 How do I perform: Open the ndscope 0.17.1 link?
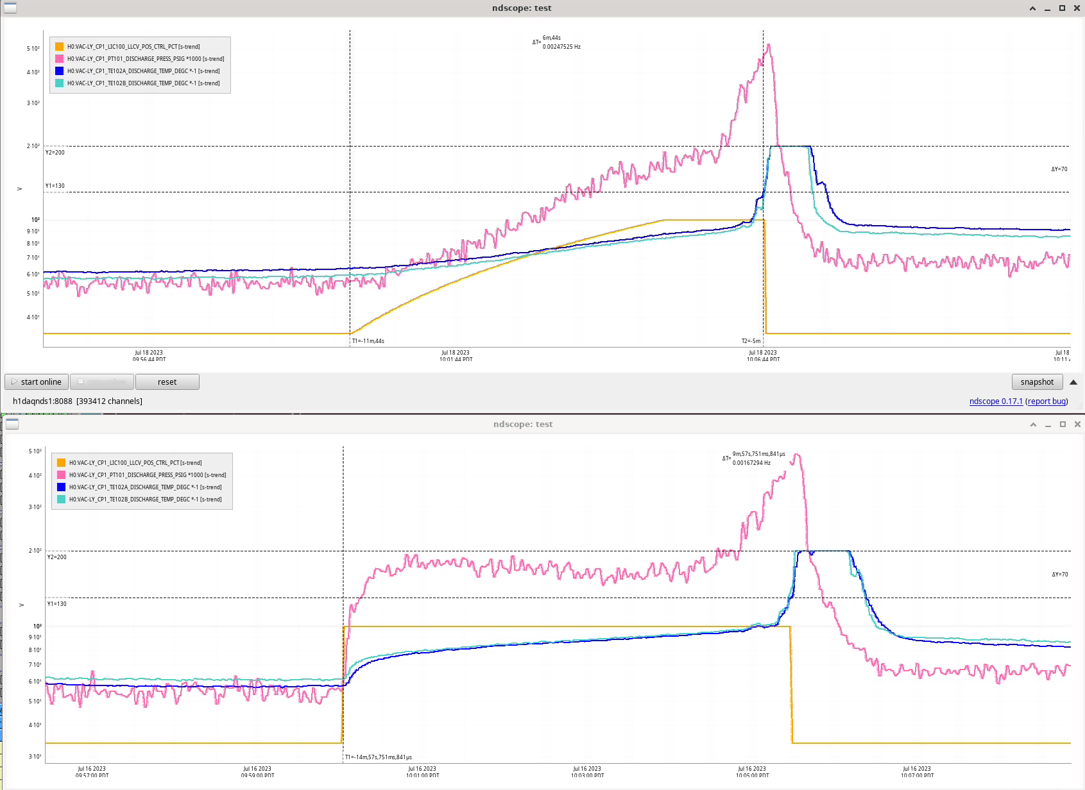(996, 401)
